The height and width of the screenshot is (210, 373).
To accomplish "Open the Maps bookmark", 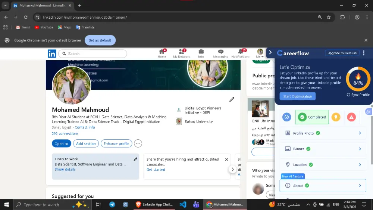I will 65,27.
